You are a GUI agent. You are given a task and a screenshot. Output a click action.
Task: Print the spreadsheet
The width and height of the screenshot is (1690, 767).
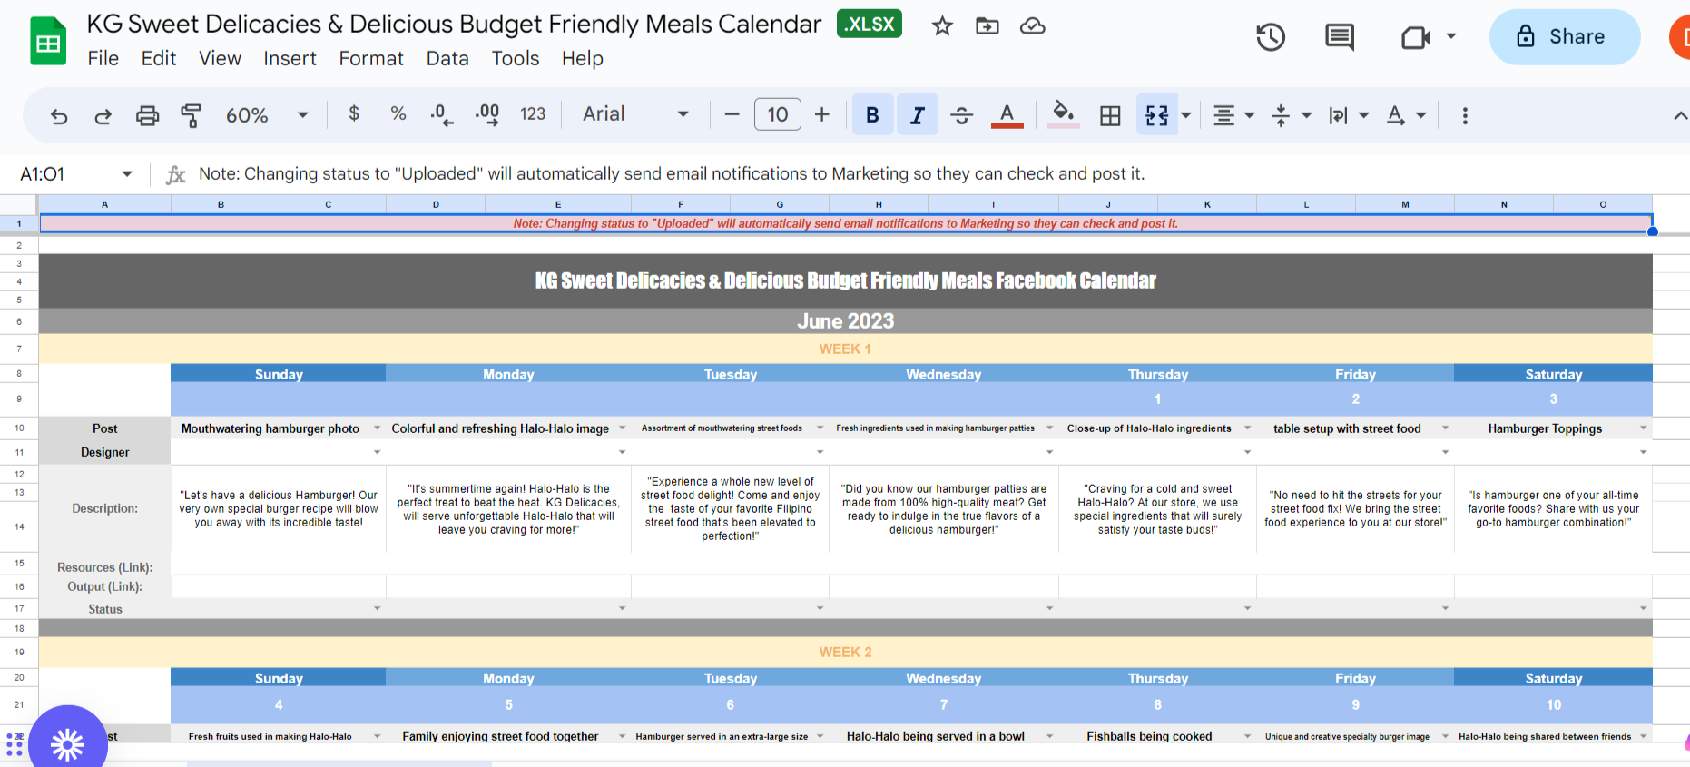point(147,115)
